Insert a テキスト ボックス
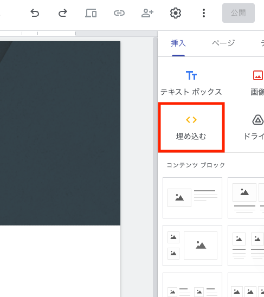Screen dimensions: 264x297 tap(191, 83)
